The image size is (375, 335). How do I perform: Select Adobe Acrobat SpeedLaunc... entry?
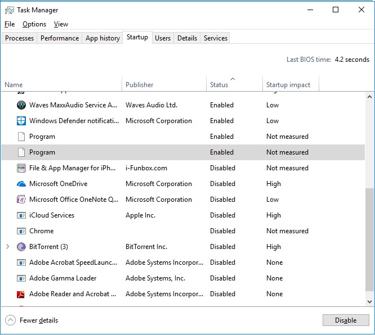pyautogui.click(x=73, y=262)
